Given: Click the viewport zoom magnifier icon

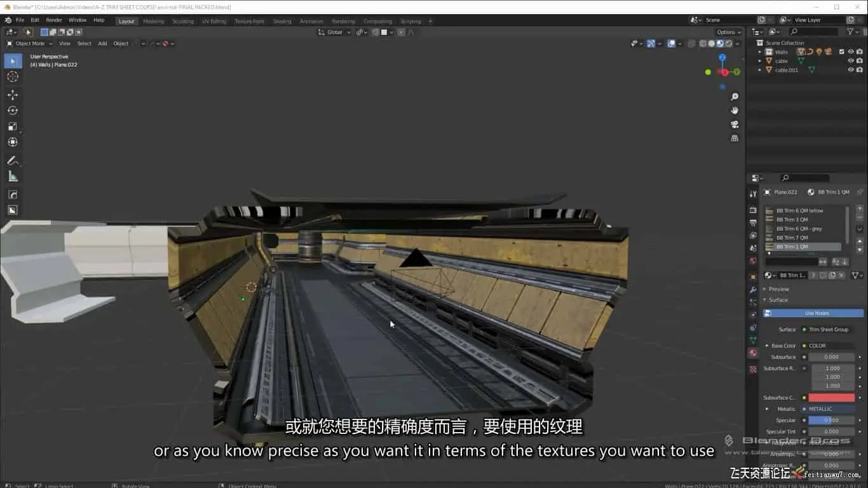Looking at the screenshot, I should tap(735, 97).
